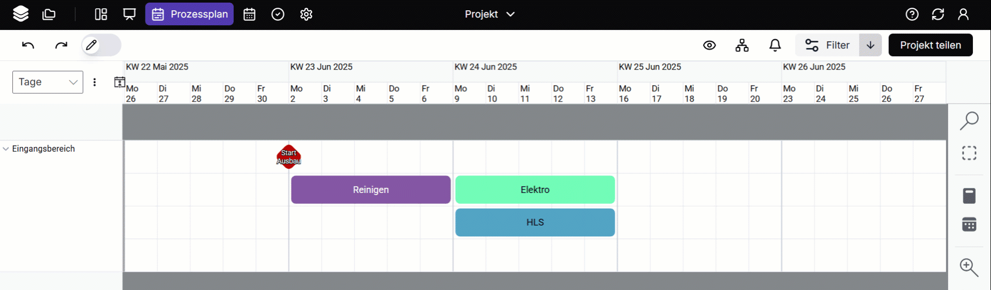Open the calendar view icon
The image size is (991, 290).
pos(249,14)
